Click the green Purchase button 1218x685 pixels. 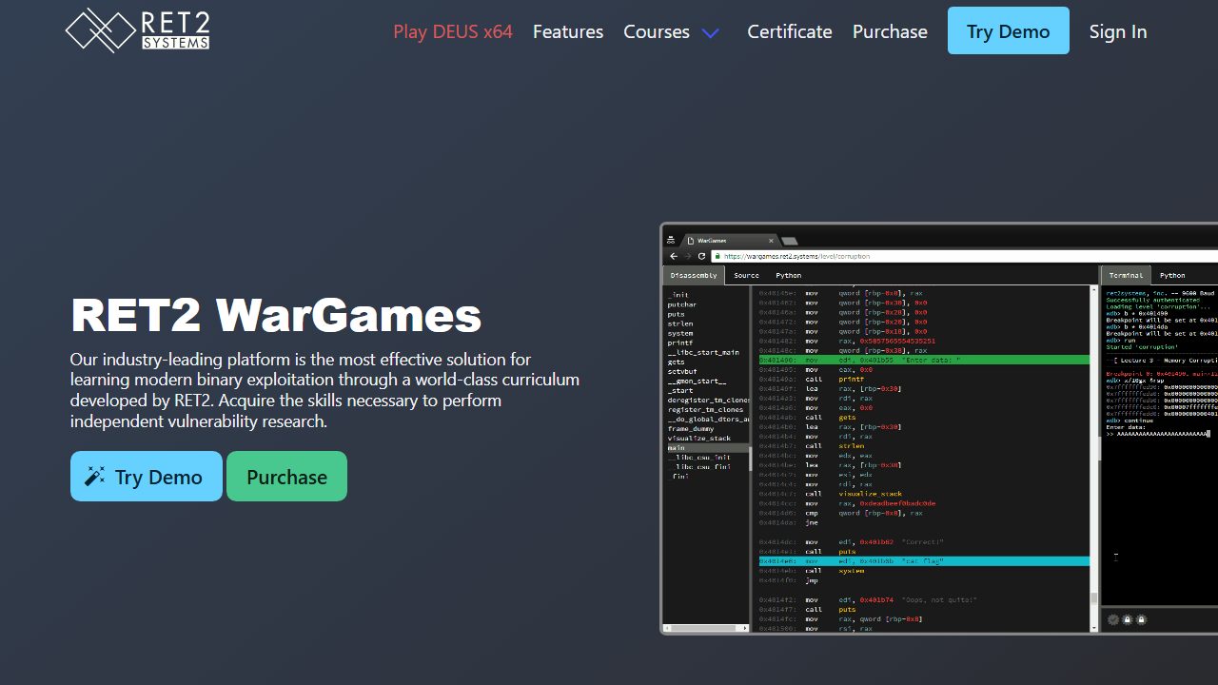click(286, 477)
